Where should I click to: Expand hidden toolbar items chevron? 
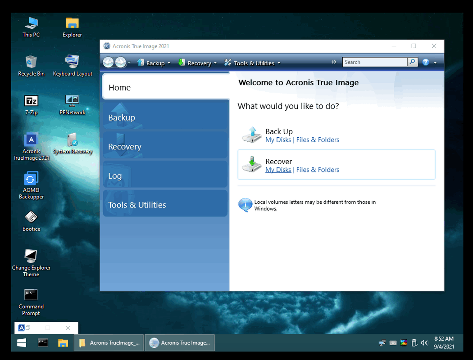(334, 62)
